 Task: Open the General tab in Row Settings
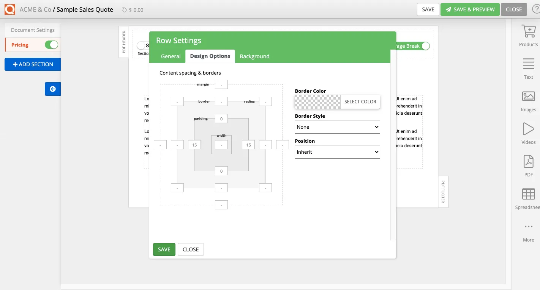coord(171,56)
